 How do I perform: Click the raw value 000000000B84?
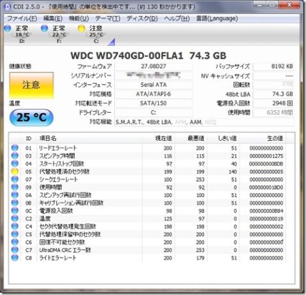[x=266, y=211]
